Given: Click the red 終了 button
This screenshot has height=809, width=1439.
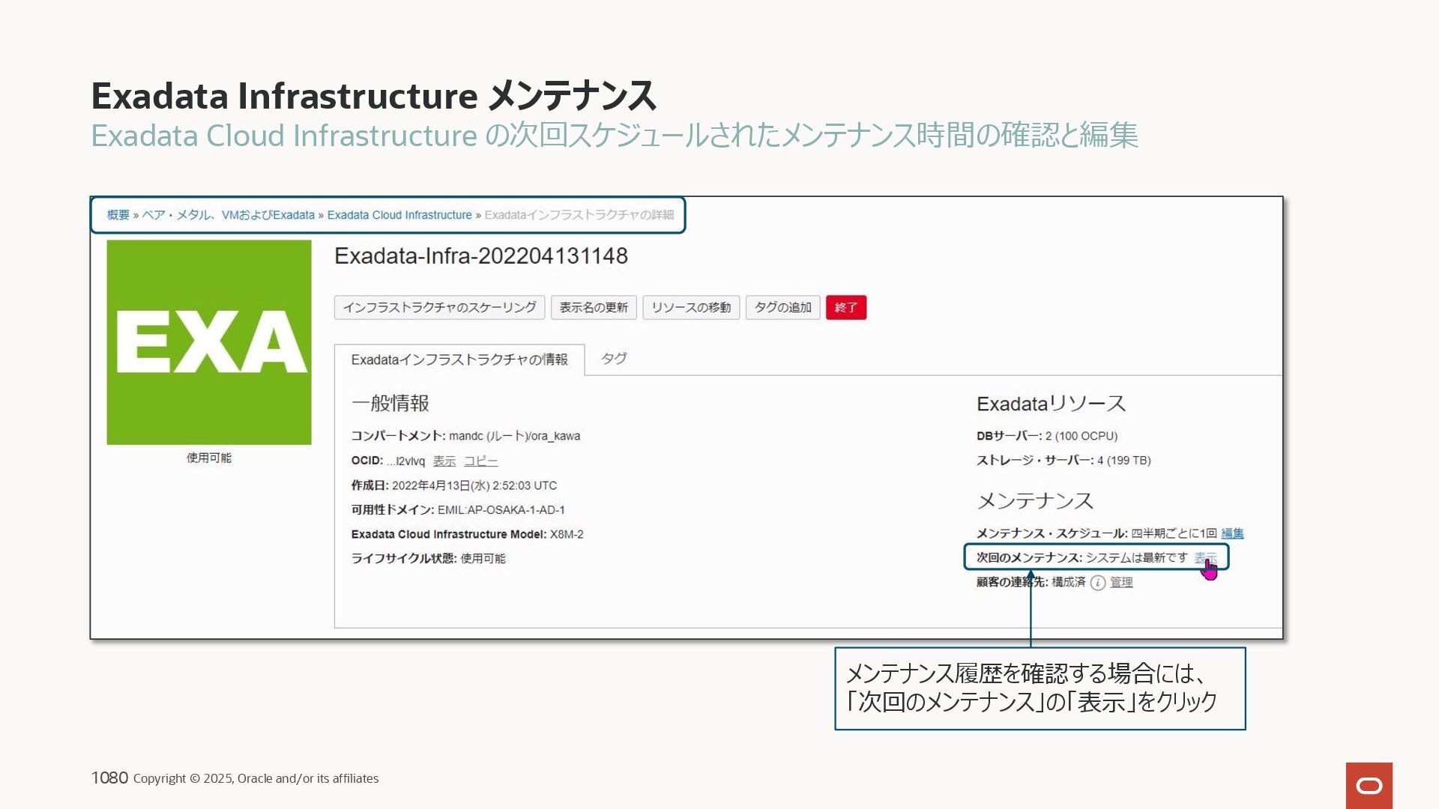Looking at the screenshot, I should click(x=845, y=308).
